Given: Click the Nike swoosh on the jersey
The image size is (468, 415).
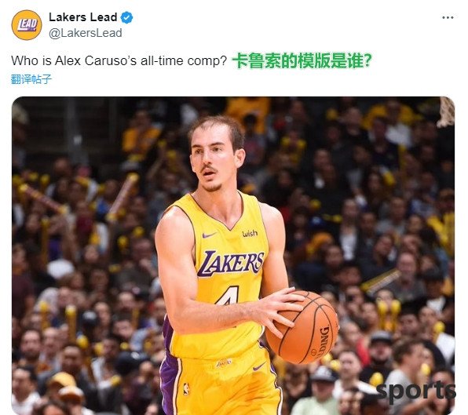Looking at the screenshot, I should click(x=209, y=235).
